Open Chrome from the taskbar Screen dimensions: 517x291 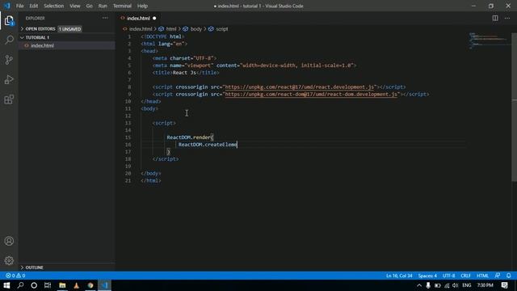pos(90,285)
